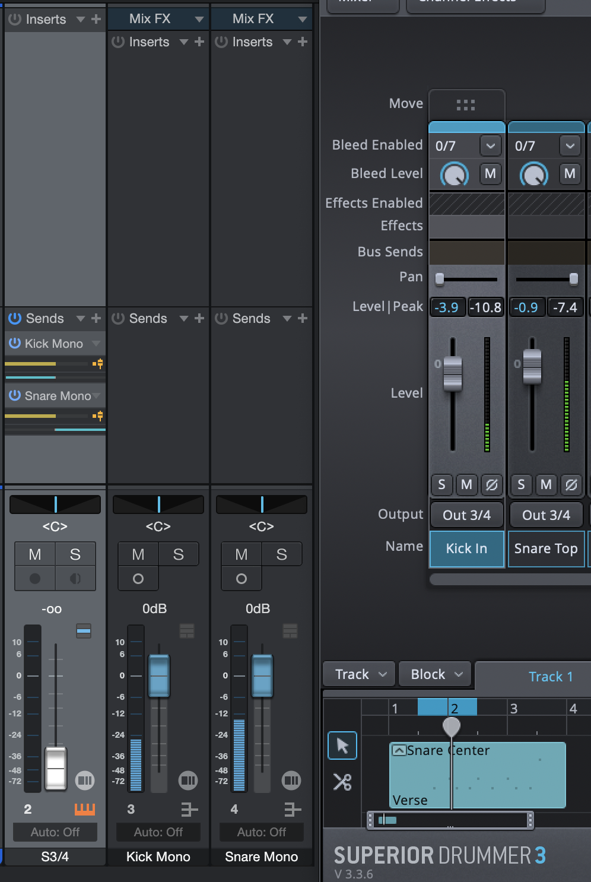The width and height of the screenshot is (591, 882).
Task: Add an insert on Kick Mono channel
Action: [x=199, y=42]
